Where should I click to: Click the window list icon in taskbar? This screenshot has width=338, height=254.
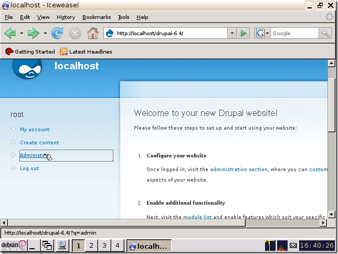47,246
